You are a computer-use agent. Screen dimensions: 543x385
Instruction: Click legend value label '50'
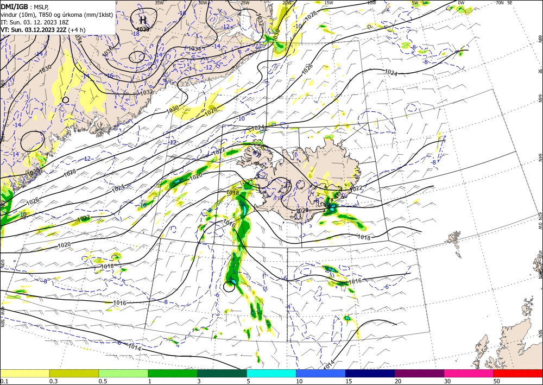coord(497,381)
